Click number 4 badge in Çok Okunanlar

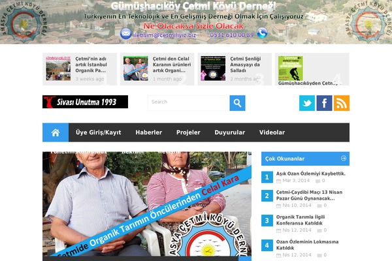[267, 245]
